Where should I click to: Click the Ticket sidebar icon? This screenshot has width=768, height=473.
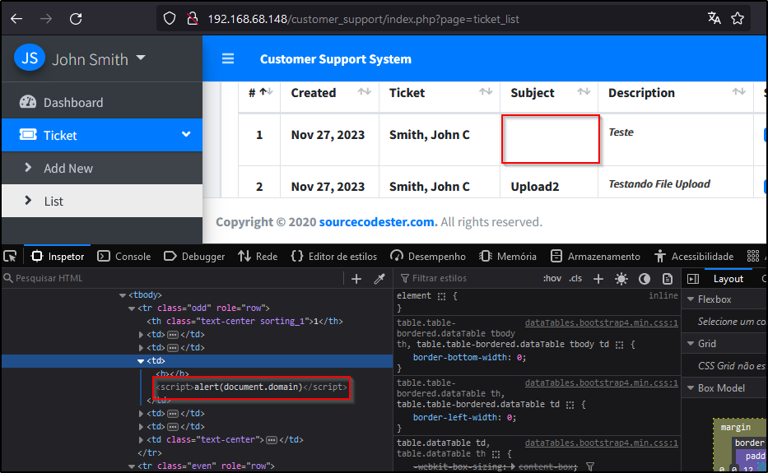point(28,135)
